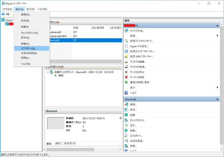The height and width of the screenshot is (157, 224).
Task: Click the Inspect Disk icon
Action: tap(126, 67)
